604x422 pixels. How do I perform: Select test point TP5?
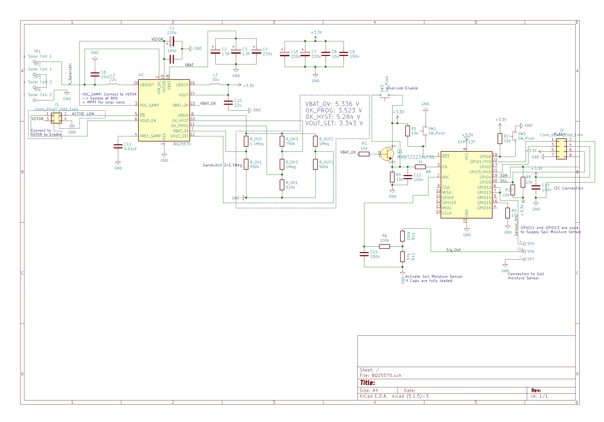point(525,244)
